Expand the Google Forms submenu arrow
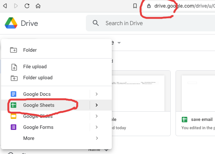Viewport: 215px width, 154px height. coord(97,127)
